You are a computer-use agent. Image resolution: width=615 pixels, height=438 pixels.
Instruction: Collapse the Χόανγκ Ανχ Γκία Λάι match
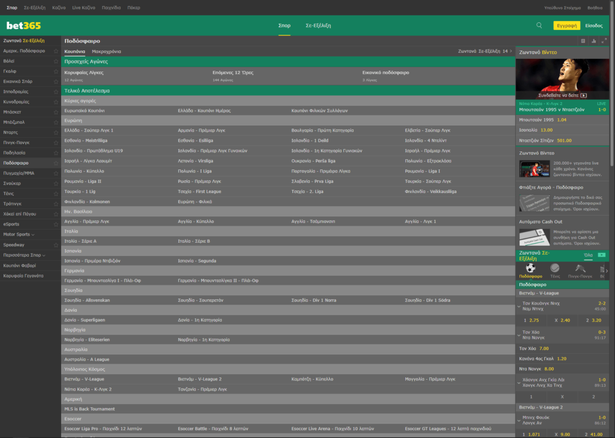519,383
